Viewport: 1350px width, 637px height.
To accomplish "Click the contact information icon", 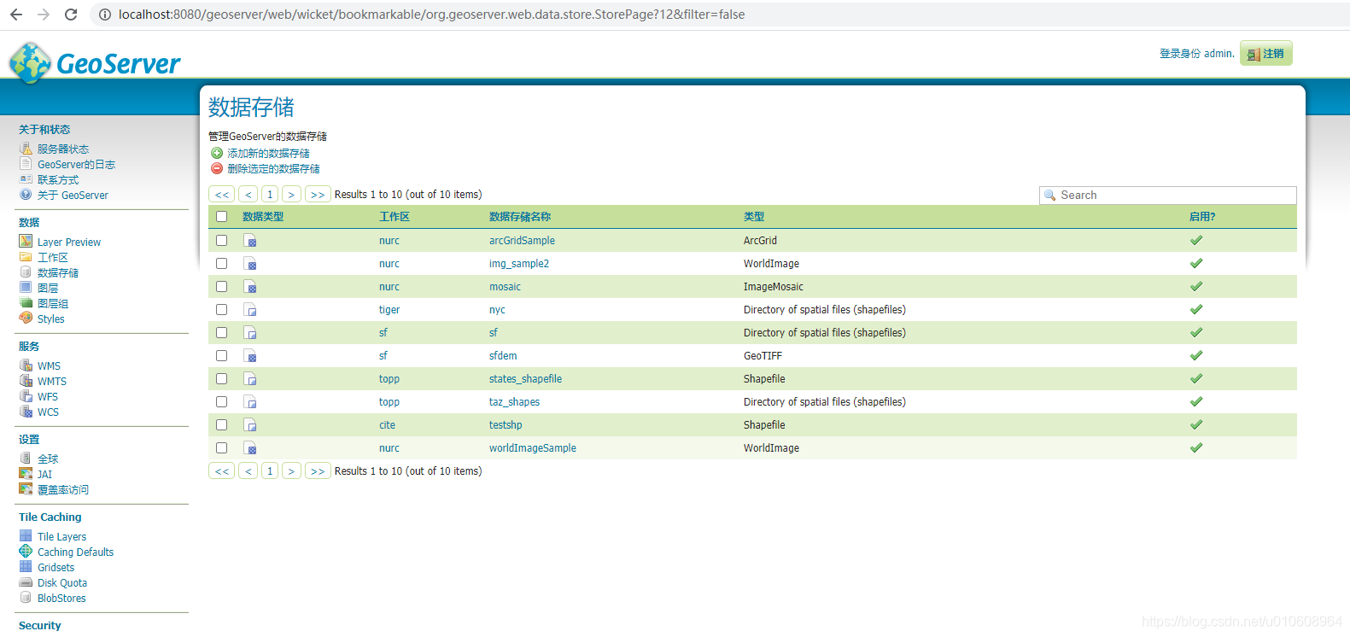I will point(26,179).
